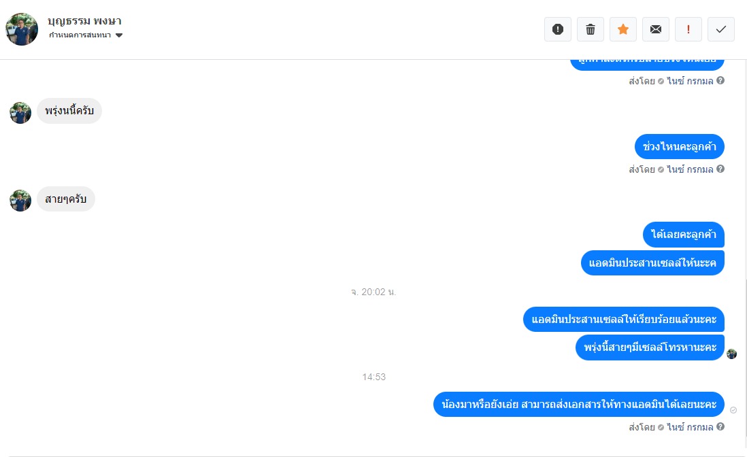Delete conversation using trash can icon
Viewport: 747px width, 457px height.
[591, 29]
